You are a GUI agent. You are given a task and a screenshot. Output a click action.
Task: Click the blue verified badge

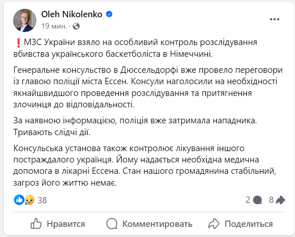pyautogui.click(x=109, y=15)
